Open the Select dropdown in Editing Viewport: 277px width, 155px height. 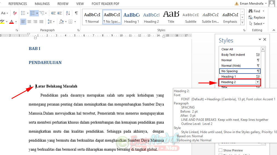pos(257,24)
